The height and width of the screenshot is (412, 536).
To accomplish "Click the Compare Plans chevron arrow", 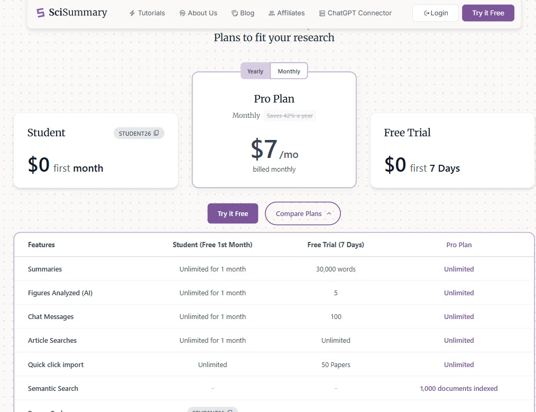I will tap(329, 213).
